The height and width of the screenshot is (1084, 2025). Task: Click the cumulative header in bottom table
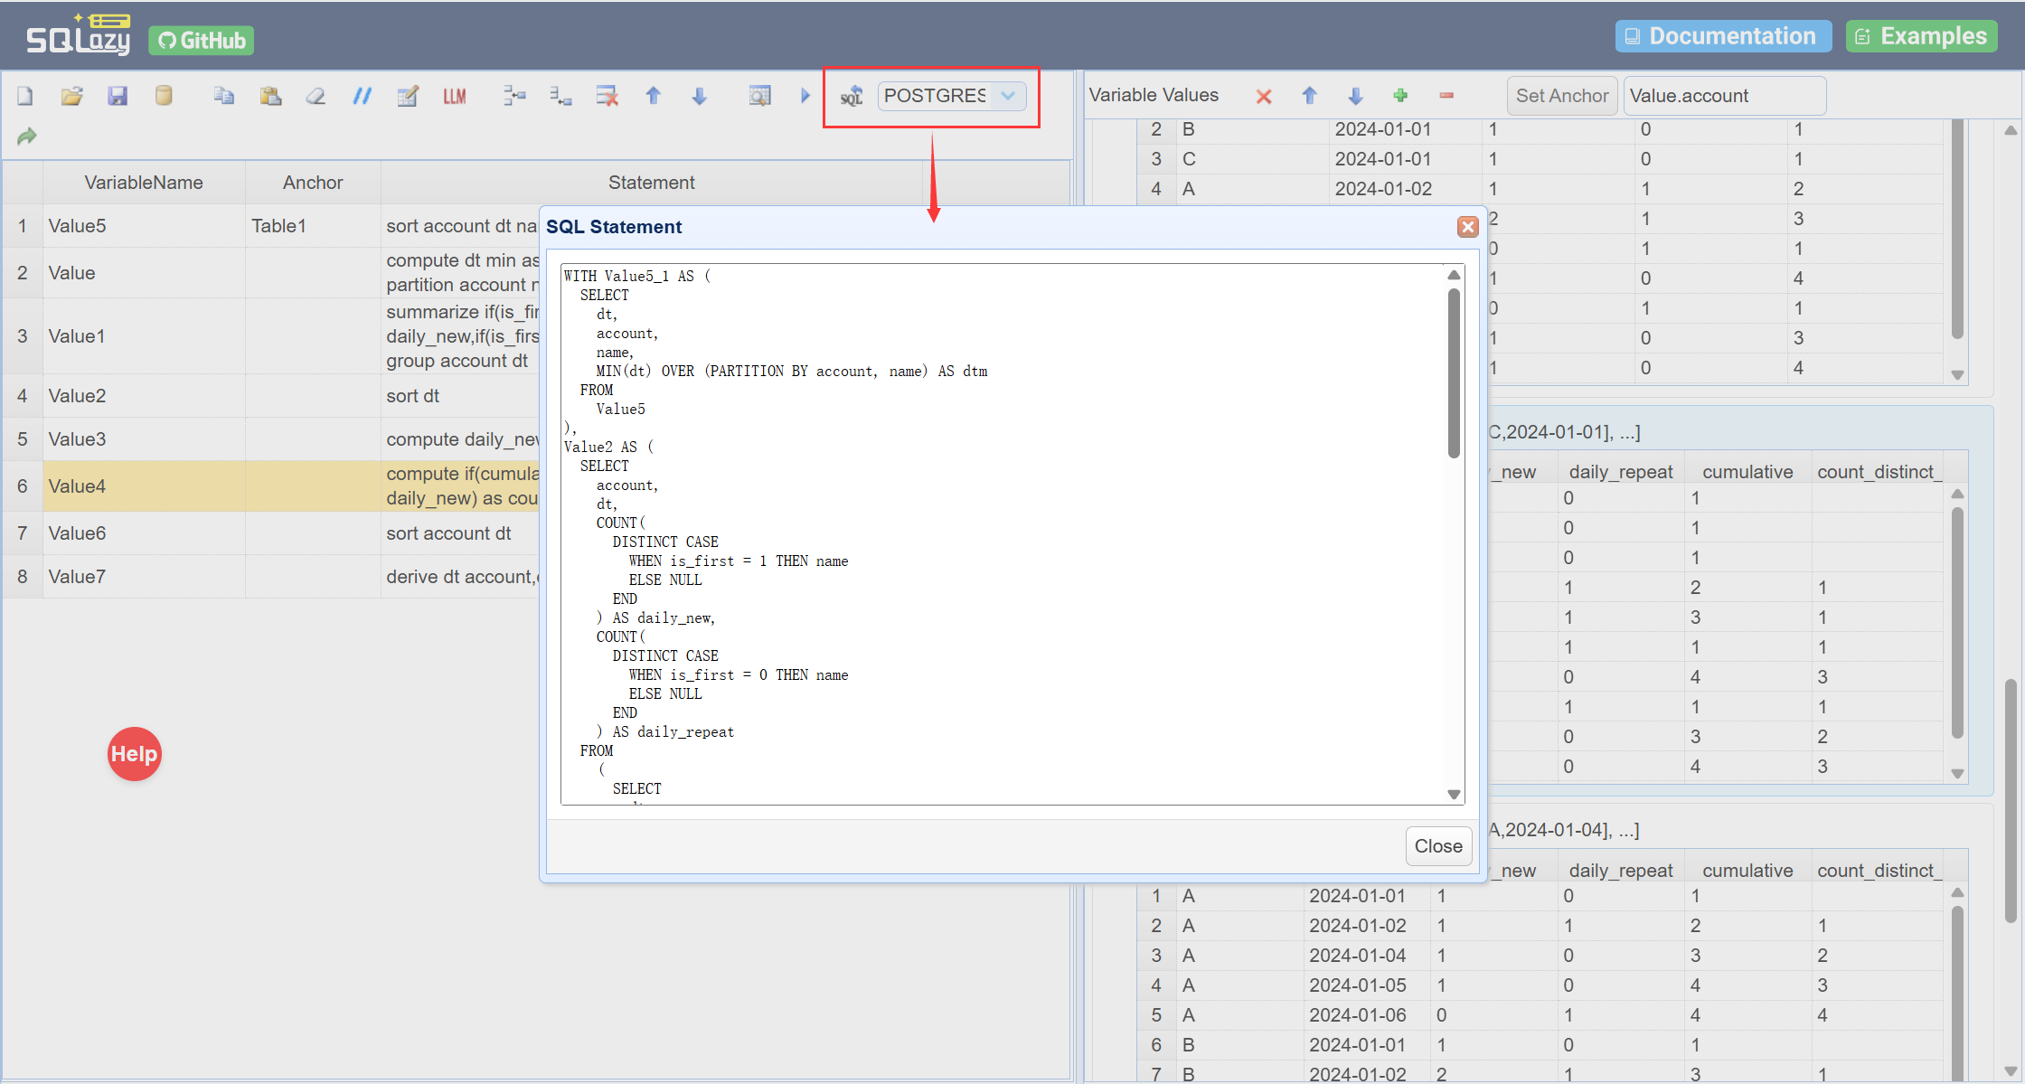[x=1747, y=871]
